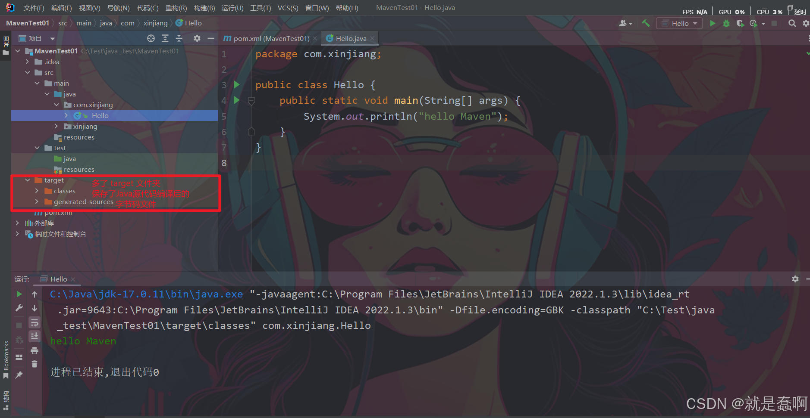Image resolution: width=810 pixels, height=418 pixels.
Task: Open IDE settings gear in top toolbar
Action: (x=806, y=23)
